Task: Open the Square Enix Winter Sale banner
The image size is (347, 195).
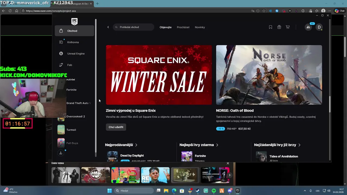Action: pos(159,75)
